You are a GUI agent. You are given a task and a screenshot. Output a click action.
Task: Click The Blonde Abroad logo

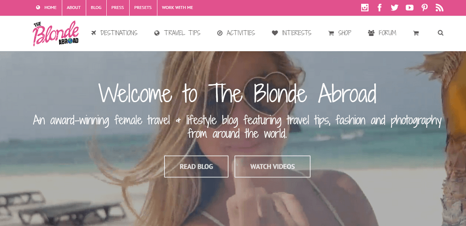pos(56,33)
